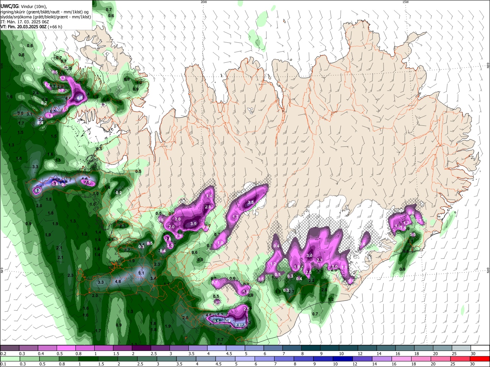Viewport: 490px width, 367px height.
Task: Select the light pink swatch labeled 16 lower row
Action: (401, 359)
